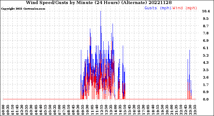214x116 pixels.
Task: Click the 13:25 time label
Action: point(110,110)
